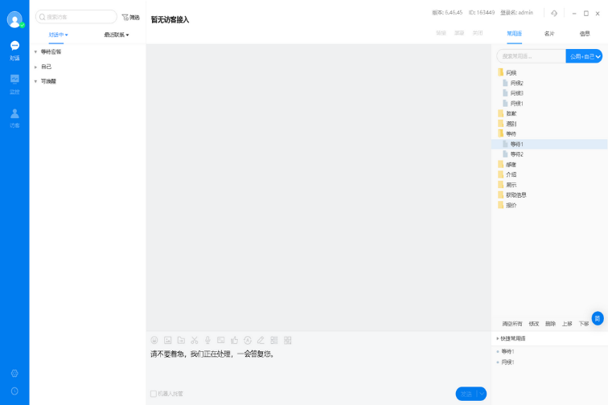608x405 pixels.
Task: Open the 访客 visitors sidebar icon
Action: pos(14,117)
